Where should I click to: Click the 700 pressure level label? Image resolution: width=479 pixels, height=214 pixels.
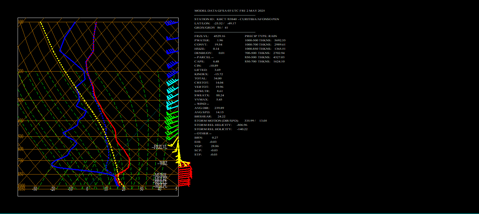(20, 160)
